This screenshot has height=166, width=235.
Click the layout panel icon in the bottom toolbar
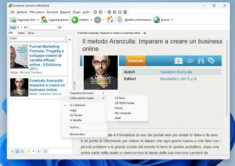(x=39, y=151)
